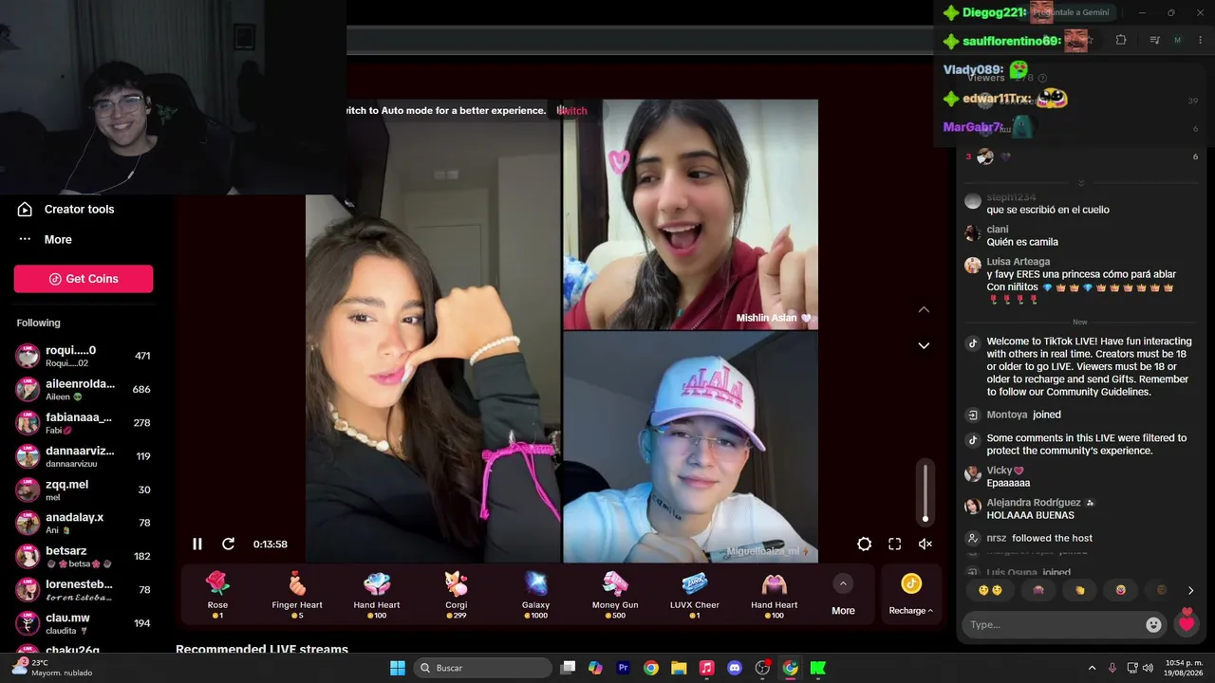Image resolution: width=1215 pixels, height=683 pixels.
Task: Click Switch to enable Auto mode
Action: pos(571,111)
